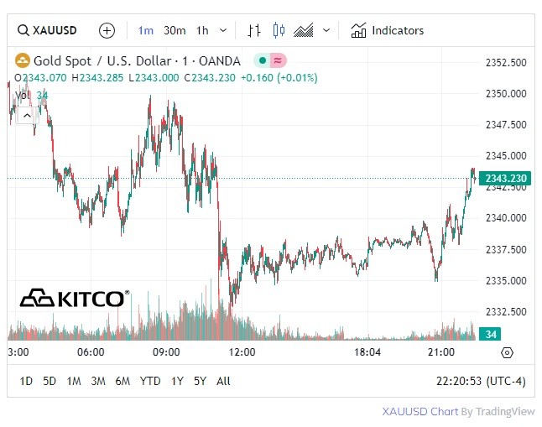This screenshot has width=542, height=427.
Task: Click the 21:00 time axis label
Action: (x=441, y=352)
